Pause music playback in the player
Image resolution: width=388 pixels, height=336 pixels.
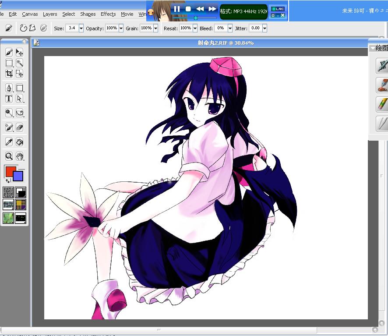click(x=176, y=9)
